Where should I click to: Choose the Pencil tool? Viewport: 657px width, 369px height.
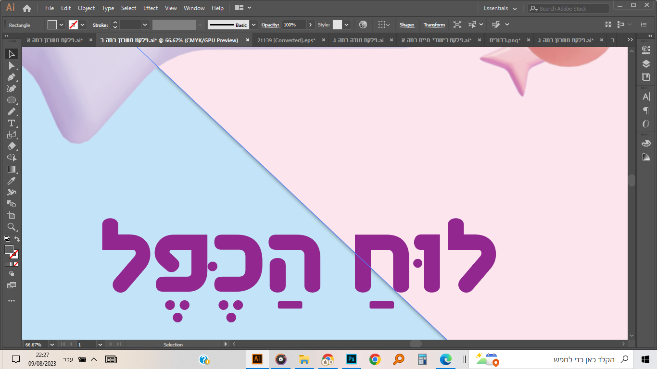12,111
